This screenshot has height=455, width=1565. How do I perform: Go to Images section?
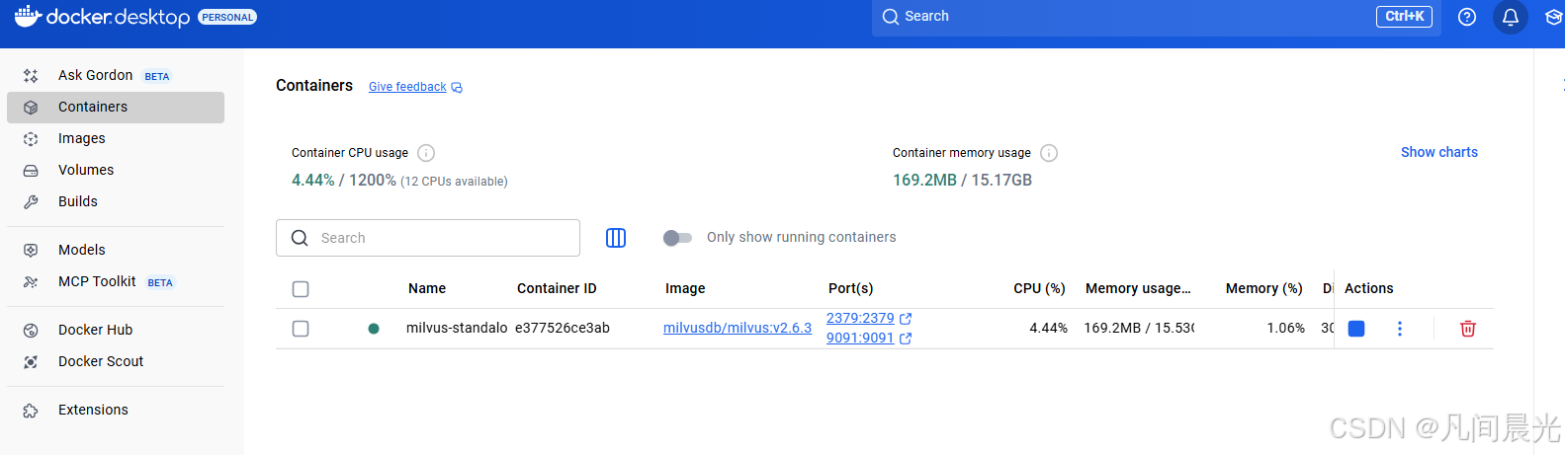coord(116,138)
